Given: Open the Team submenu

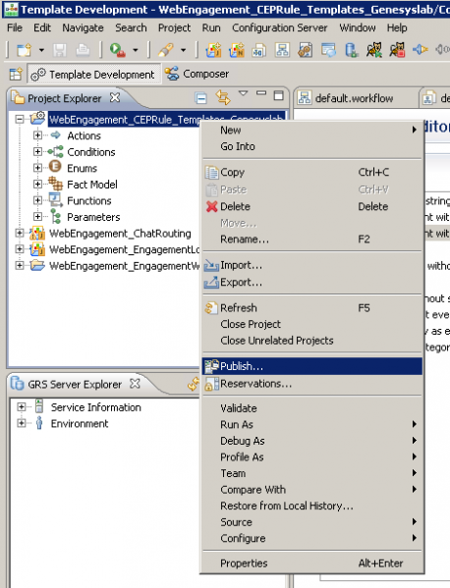Looking at the screenshot, I should tap(312, 473).
